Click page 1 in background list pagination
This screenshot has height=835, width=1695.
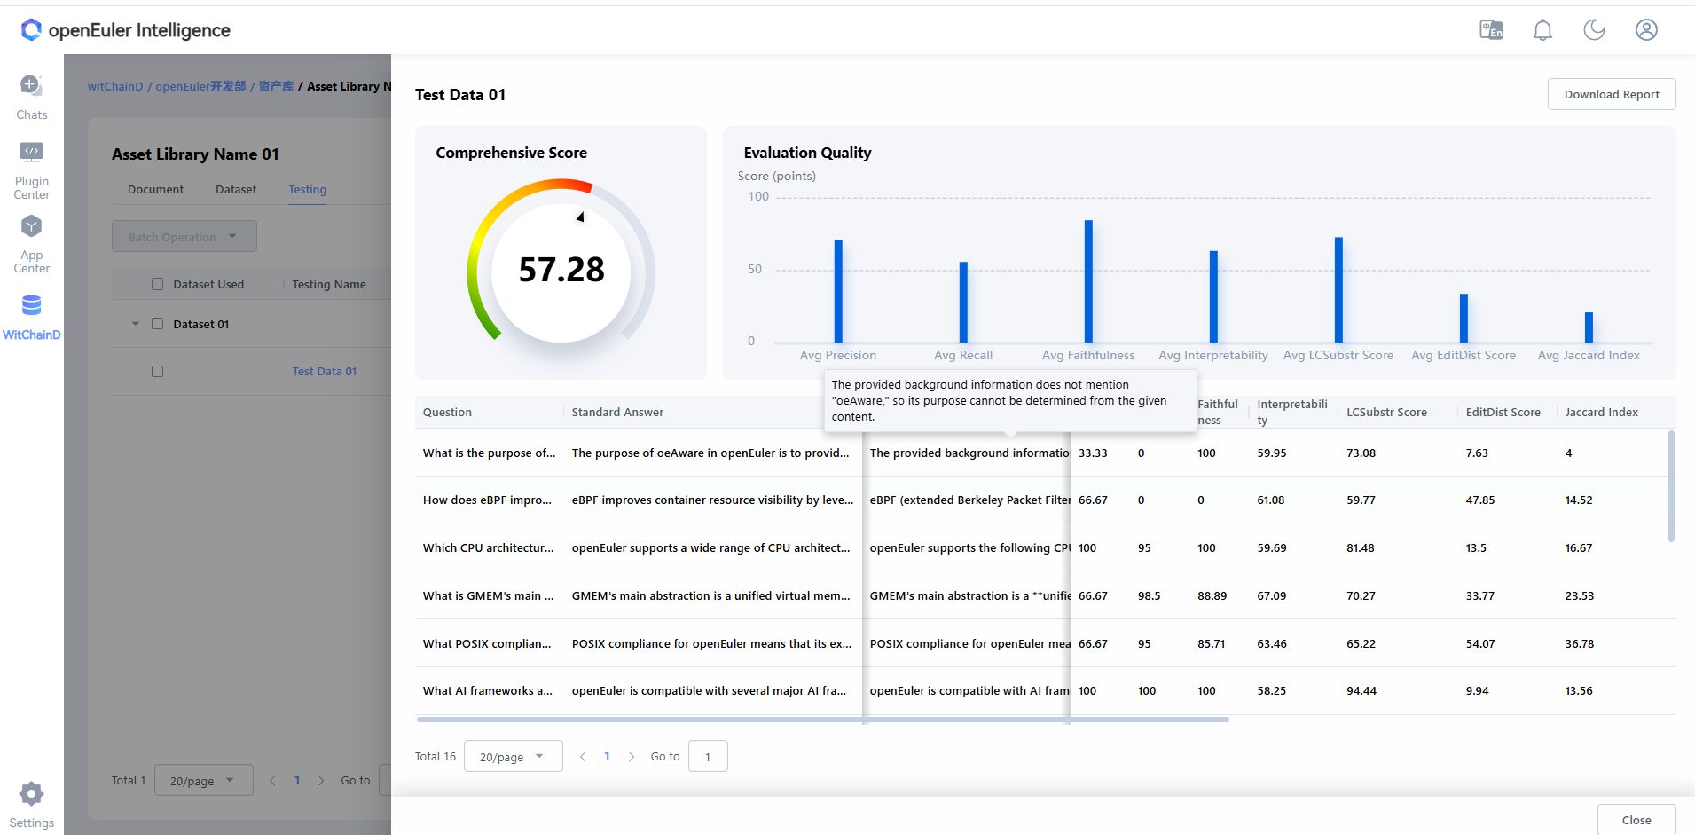[x=297, y=781]
